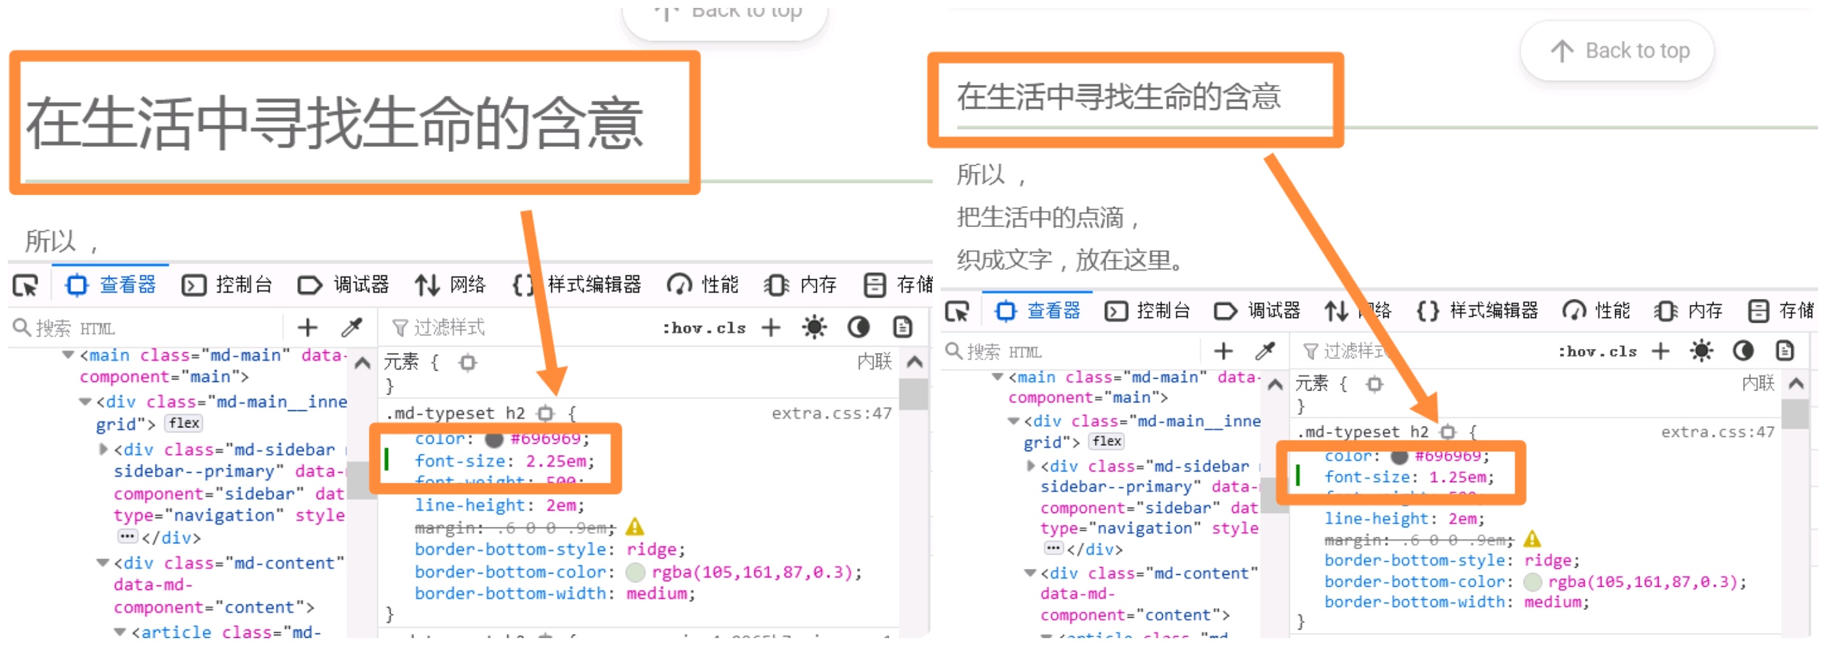Viewport: 1826px width, 646px height.
Task: Expand collapsed ellipsis node in right HTML tree
Action: tap(1053, 549)
